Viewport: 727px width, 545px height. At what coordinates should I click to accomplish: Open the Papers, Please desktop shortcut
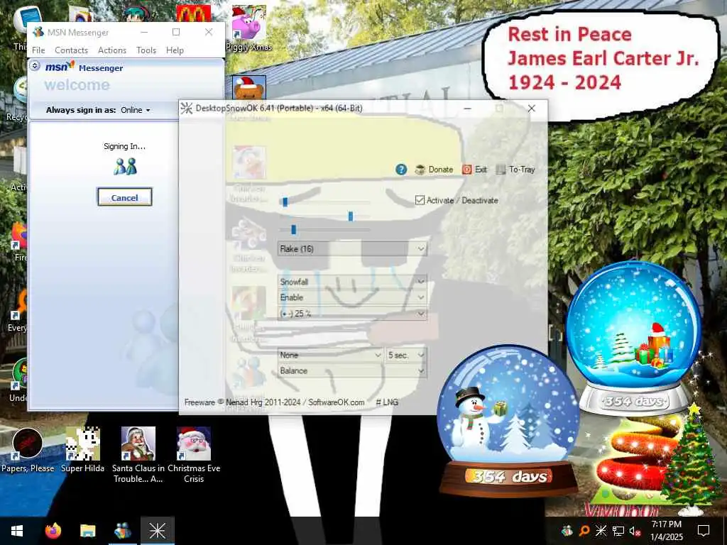click(x=28, y=451)
